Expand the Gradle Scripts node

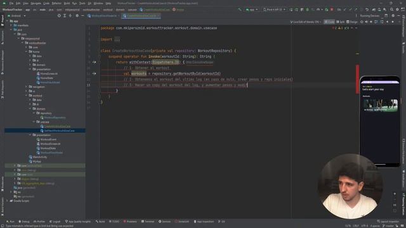tap(7, 201)
